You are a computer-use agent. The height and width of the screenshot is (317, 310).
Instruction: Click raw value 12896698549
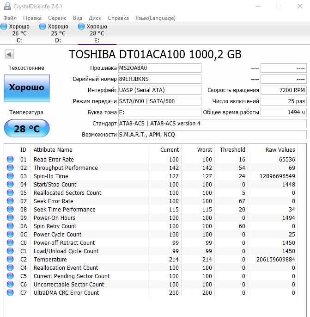[277, 176]
